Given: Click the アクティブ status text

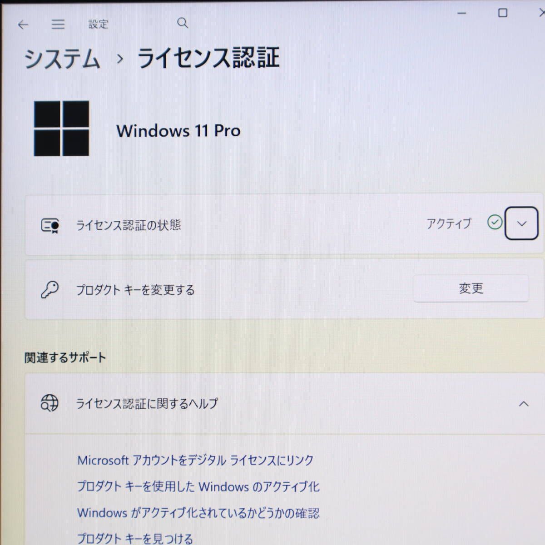Looking at the screenshot, I should click(x=449, y=223).
